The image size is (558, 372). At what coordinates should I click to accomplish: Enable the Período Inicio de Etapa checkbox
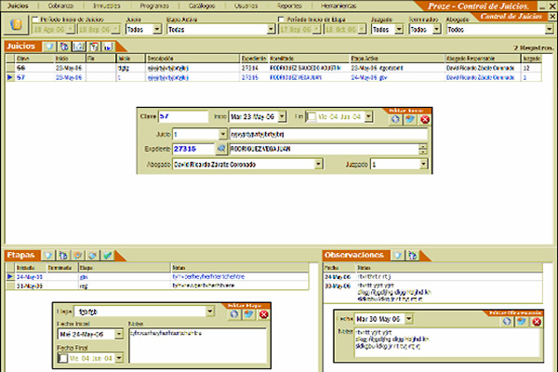(x=282, y=19)
